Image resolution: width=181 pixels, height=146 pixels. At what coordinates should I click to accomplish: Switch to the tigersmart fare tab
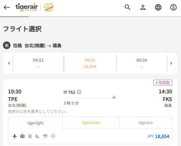point(91,123)
